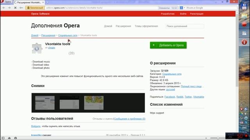This screenshot has width=250, height=140.
Task: Open the Opera Software header link
Action: pos(40,14)
